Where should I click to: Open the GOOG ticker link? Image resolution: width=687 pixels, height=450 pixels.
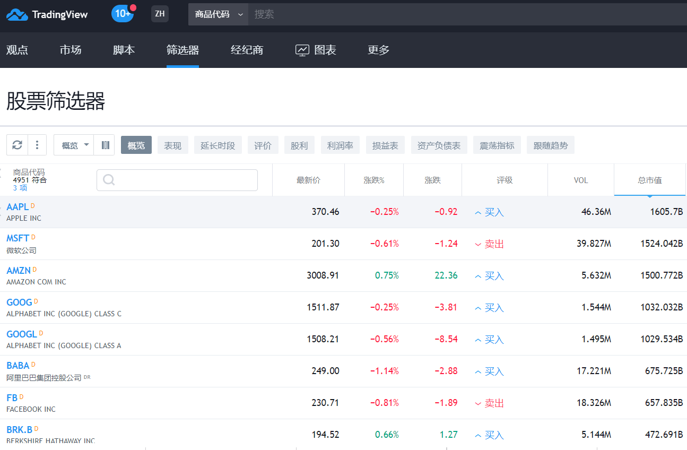point(19,302)
